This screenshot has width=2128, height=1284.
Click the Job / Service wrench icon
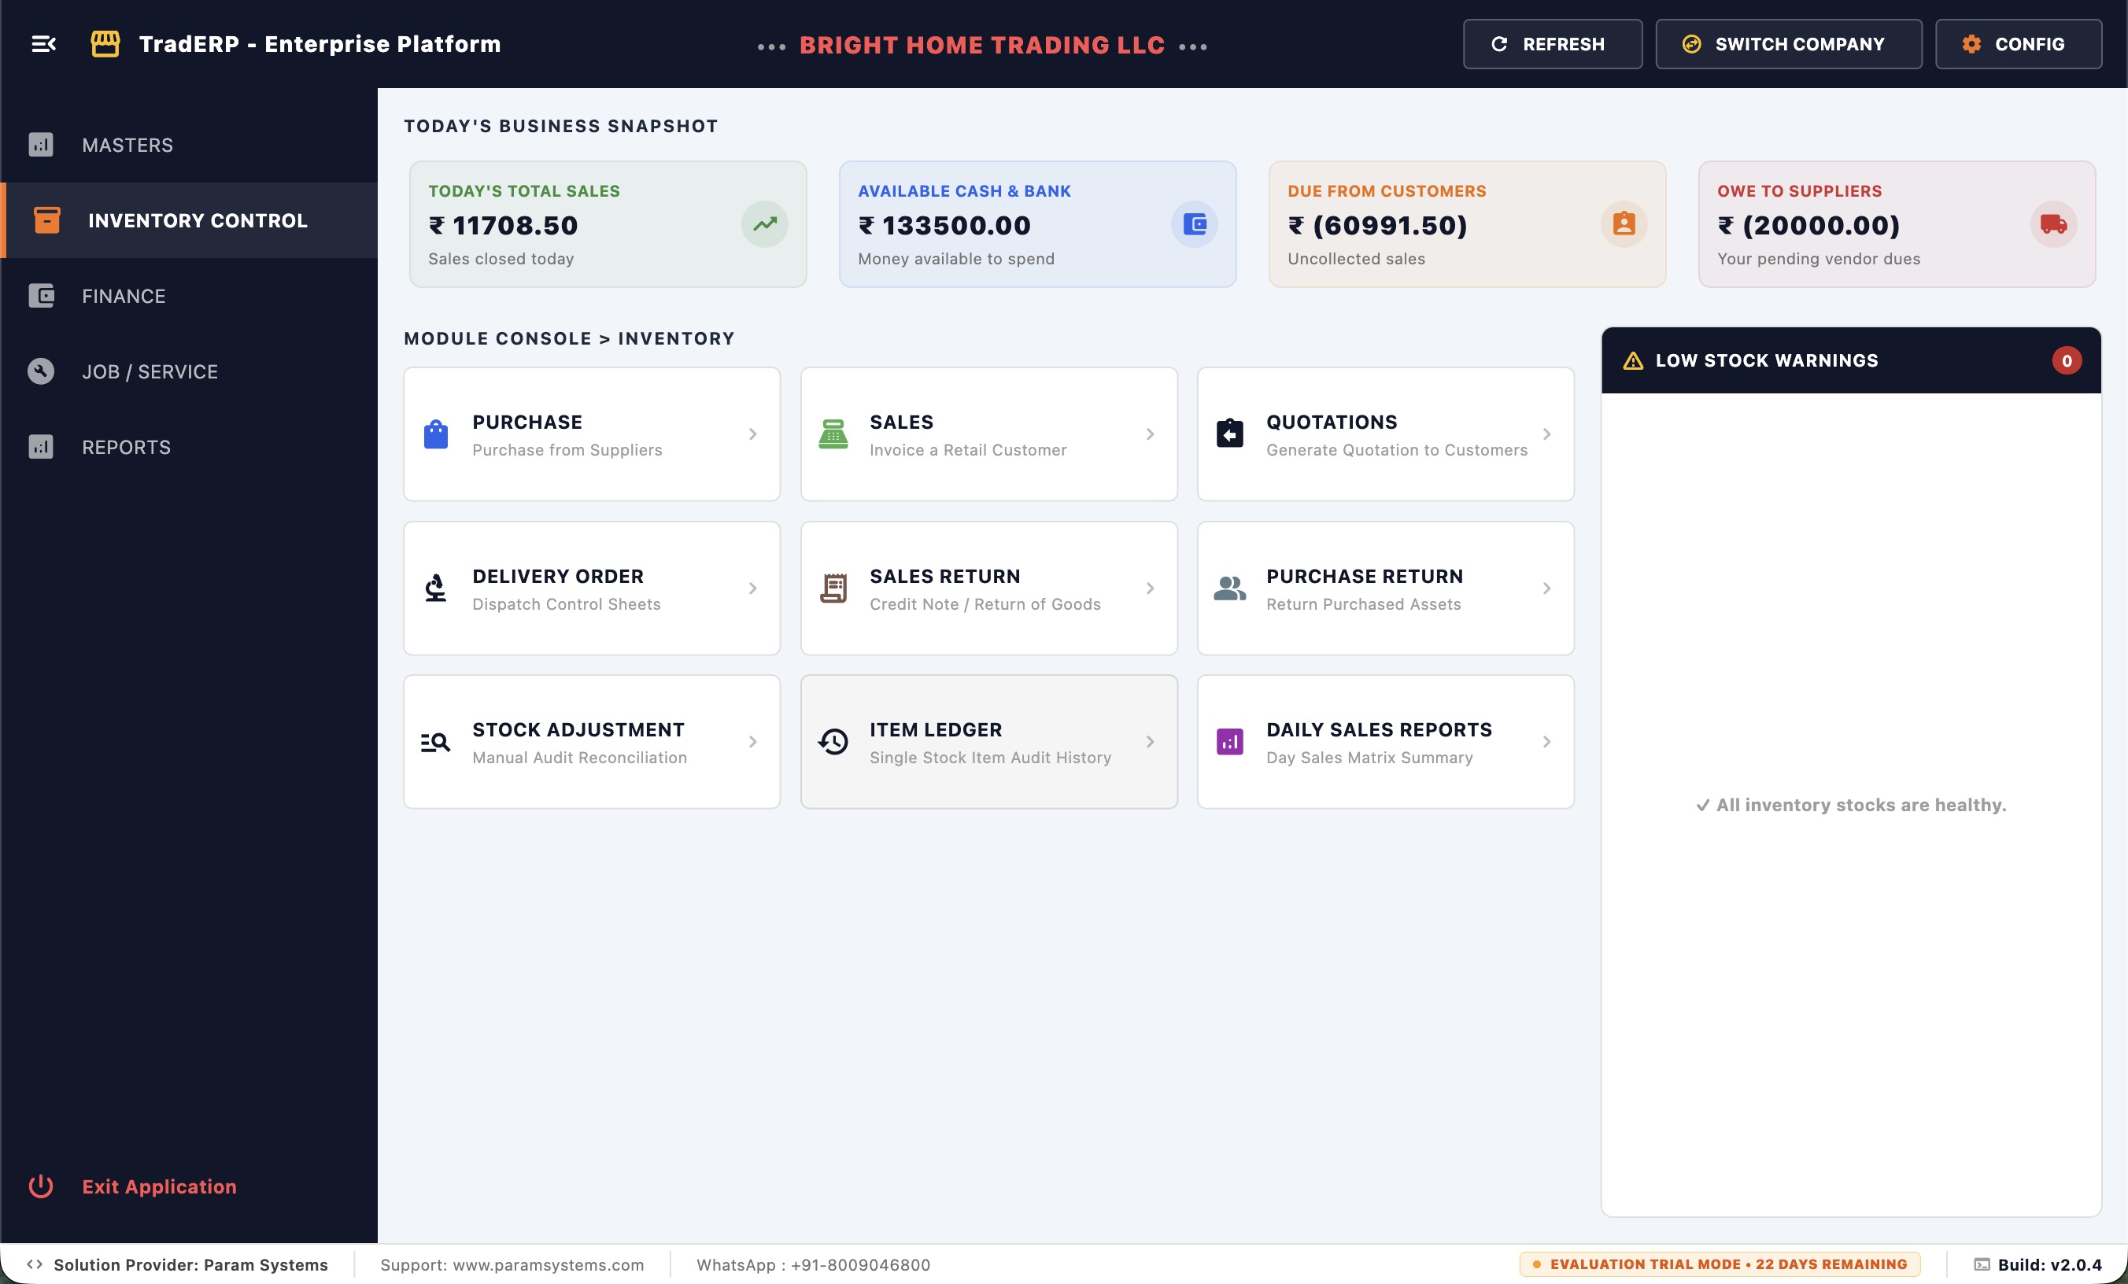click(x=41, y=371)
